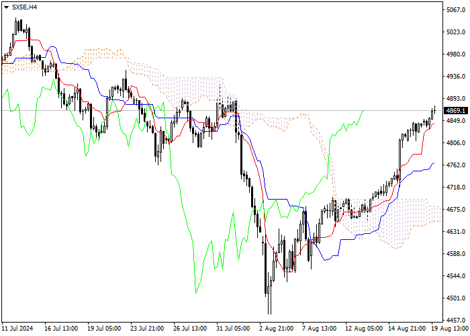The height and width of the screenshot is (336, 470).
Task: Click the 2 Aug 21:00 time label
Action: click(x=277, y=329)
